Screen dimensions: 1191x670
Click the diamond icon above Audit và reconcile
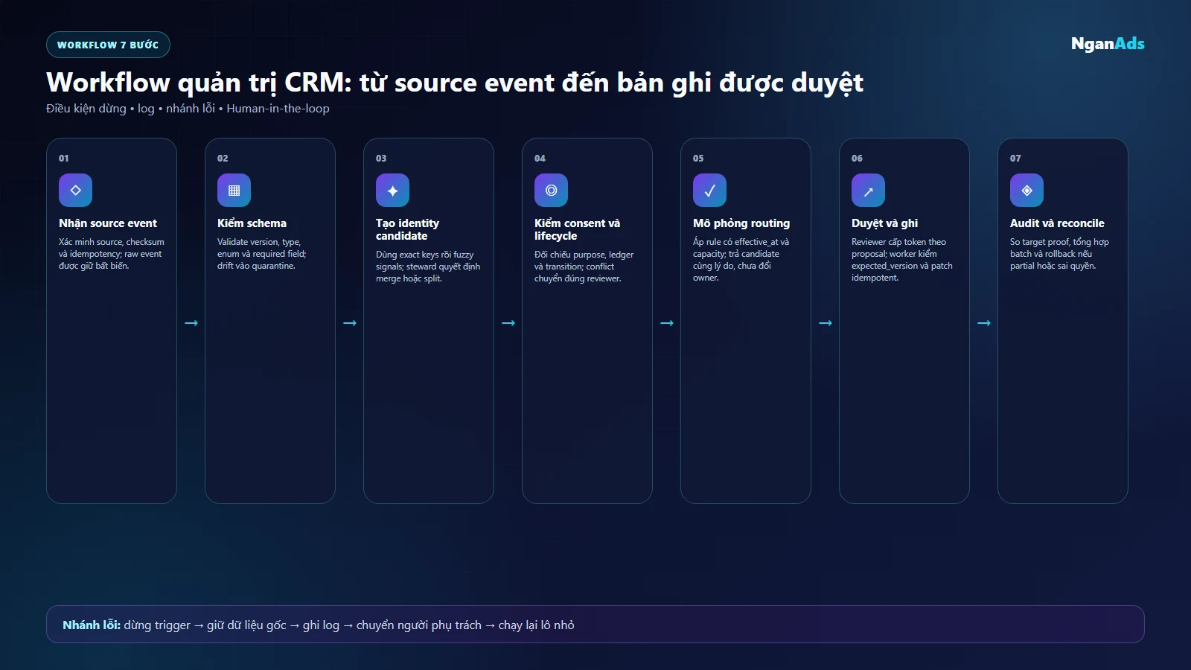tap(1026, 191)
